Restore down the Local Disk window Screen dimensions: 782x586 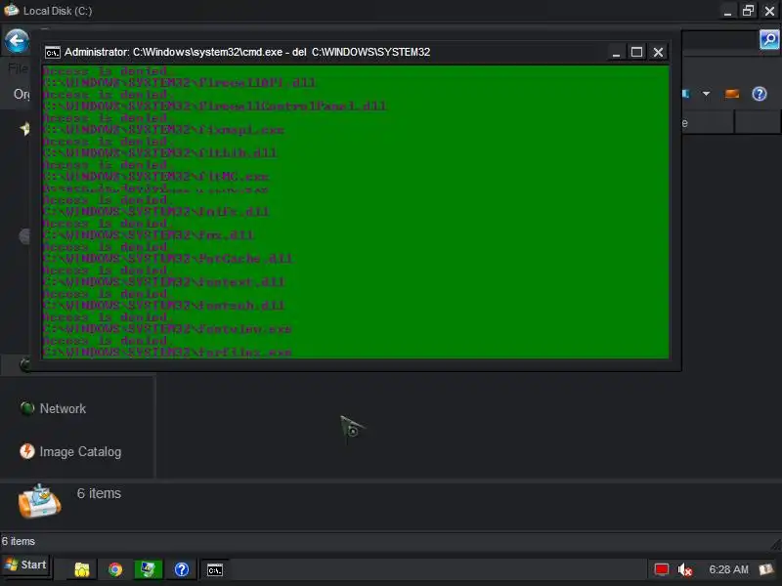748,11
